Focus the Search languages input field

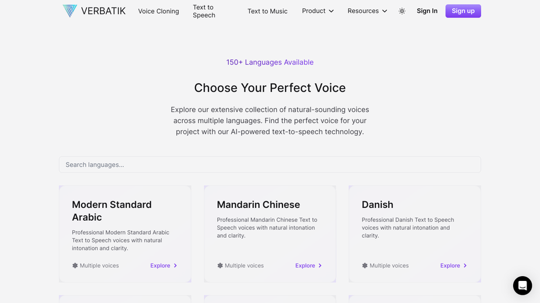click(x=270, y=165)
